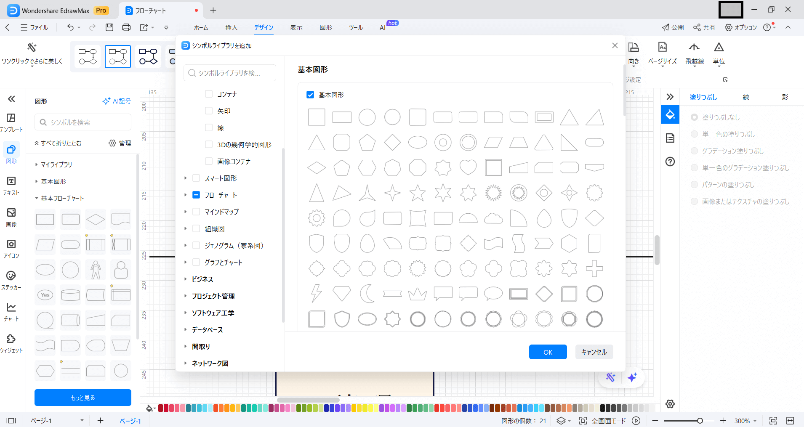Viewport: 804px width, 427px height.
Task: Toggle the フローチャート category checkbox
Action: [196, 195]
